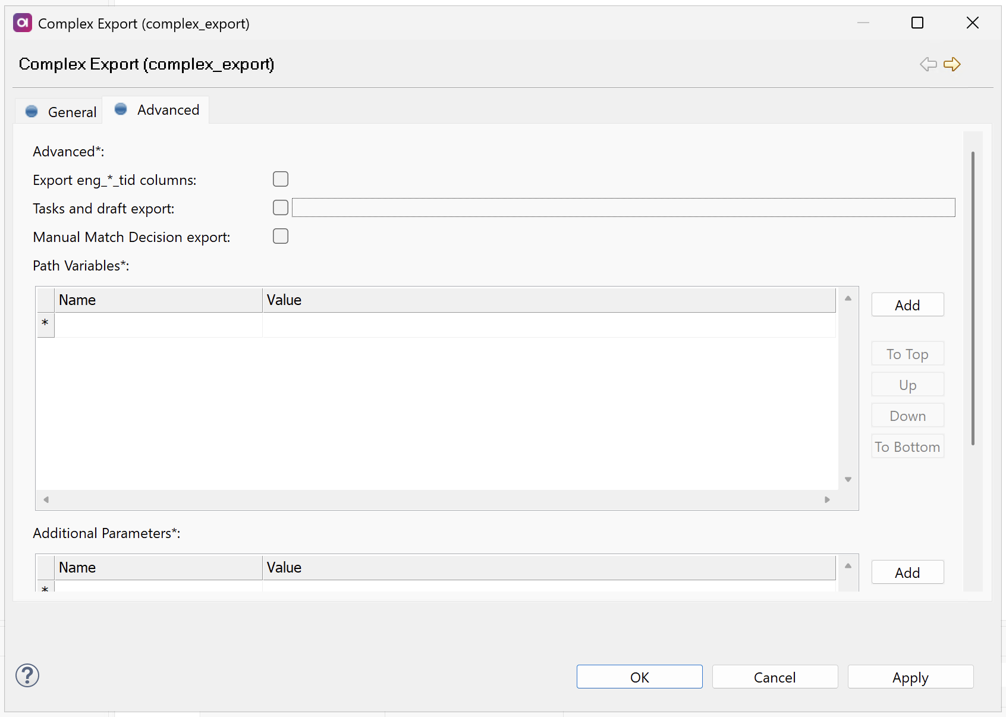Click the yellow forward navigation arrow
The height and width of the screenshot is (717, 1006).
pos(952,64)
